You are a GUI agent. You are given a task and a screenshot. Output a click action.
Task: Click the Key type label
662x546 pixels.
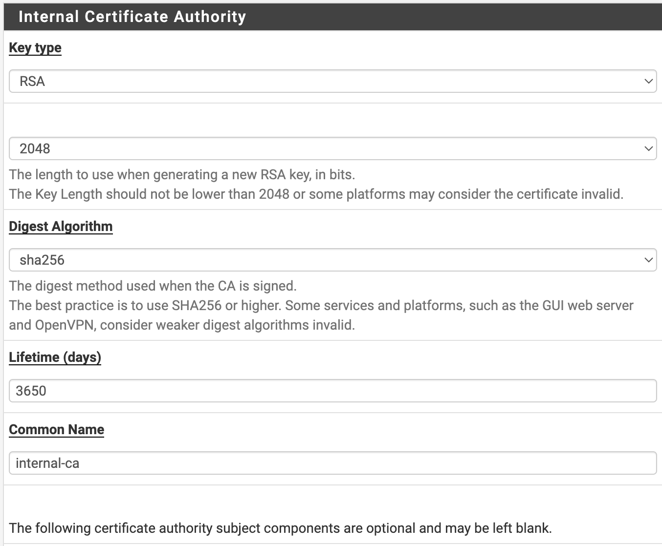tap(35, 48)
